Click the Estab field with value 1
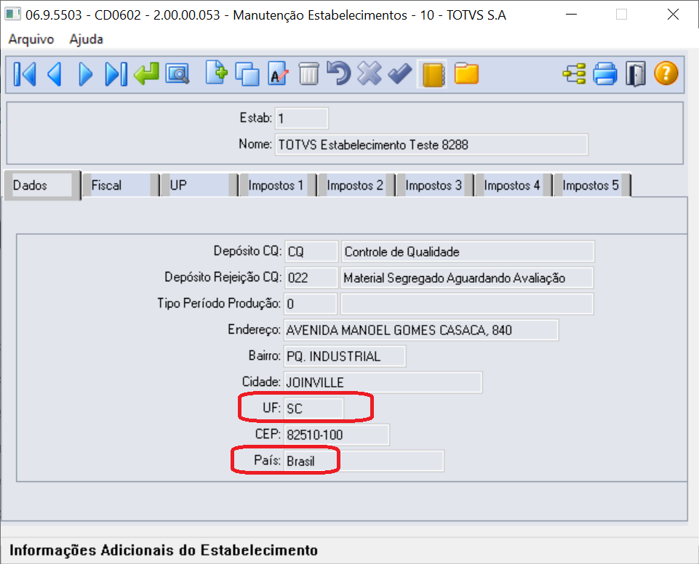This screenshot has height=564, width=699. point(302,118)
